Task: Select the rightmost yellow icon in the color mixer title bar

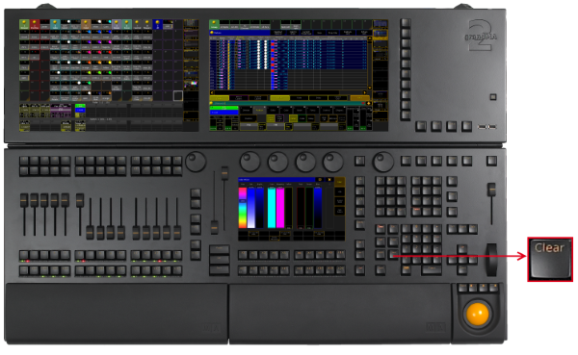Action: click(x=329, y=180)
